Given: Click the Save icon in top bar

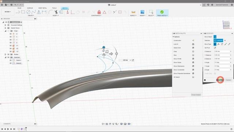Looking at the screenshot, I should [11, 5].
